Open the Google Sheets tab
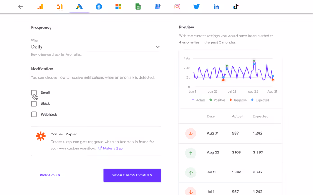Screen dimensions: 313x195 click(x=138, y=7)
